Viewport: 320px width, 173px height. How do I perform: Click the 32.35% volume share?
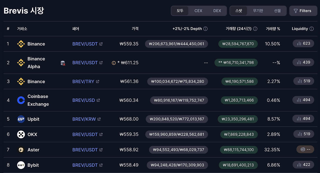(x=272, y=150)
